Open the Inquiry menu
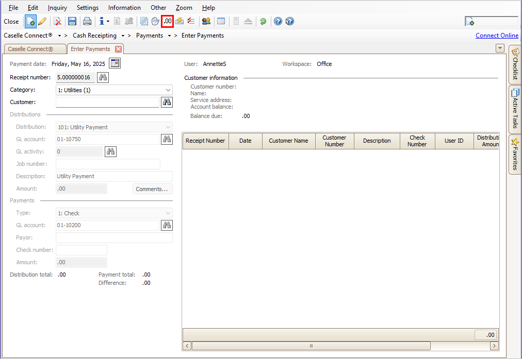Viewport: 522px width, 359px height. coord(57,8)
